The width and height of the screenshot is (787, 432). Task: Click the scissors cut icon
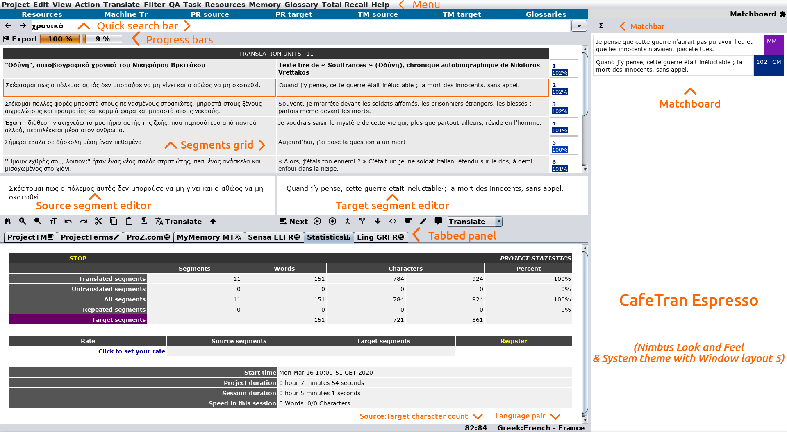[x=98, y=222]
